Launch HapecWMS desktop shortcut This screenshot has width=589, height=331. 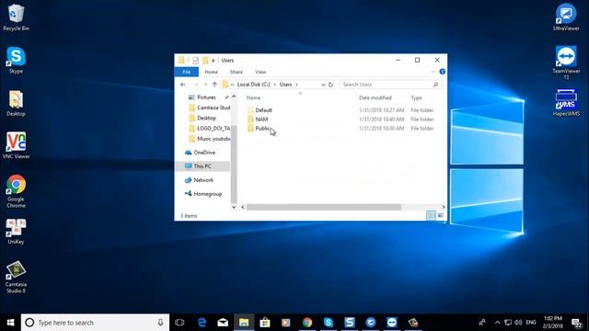coord(566,103)
